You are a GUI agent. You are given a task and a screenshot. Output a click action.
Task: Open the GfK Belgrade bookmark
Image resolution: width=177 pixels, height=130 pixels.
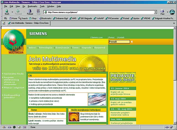85,18
